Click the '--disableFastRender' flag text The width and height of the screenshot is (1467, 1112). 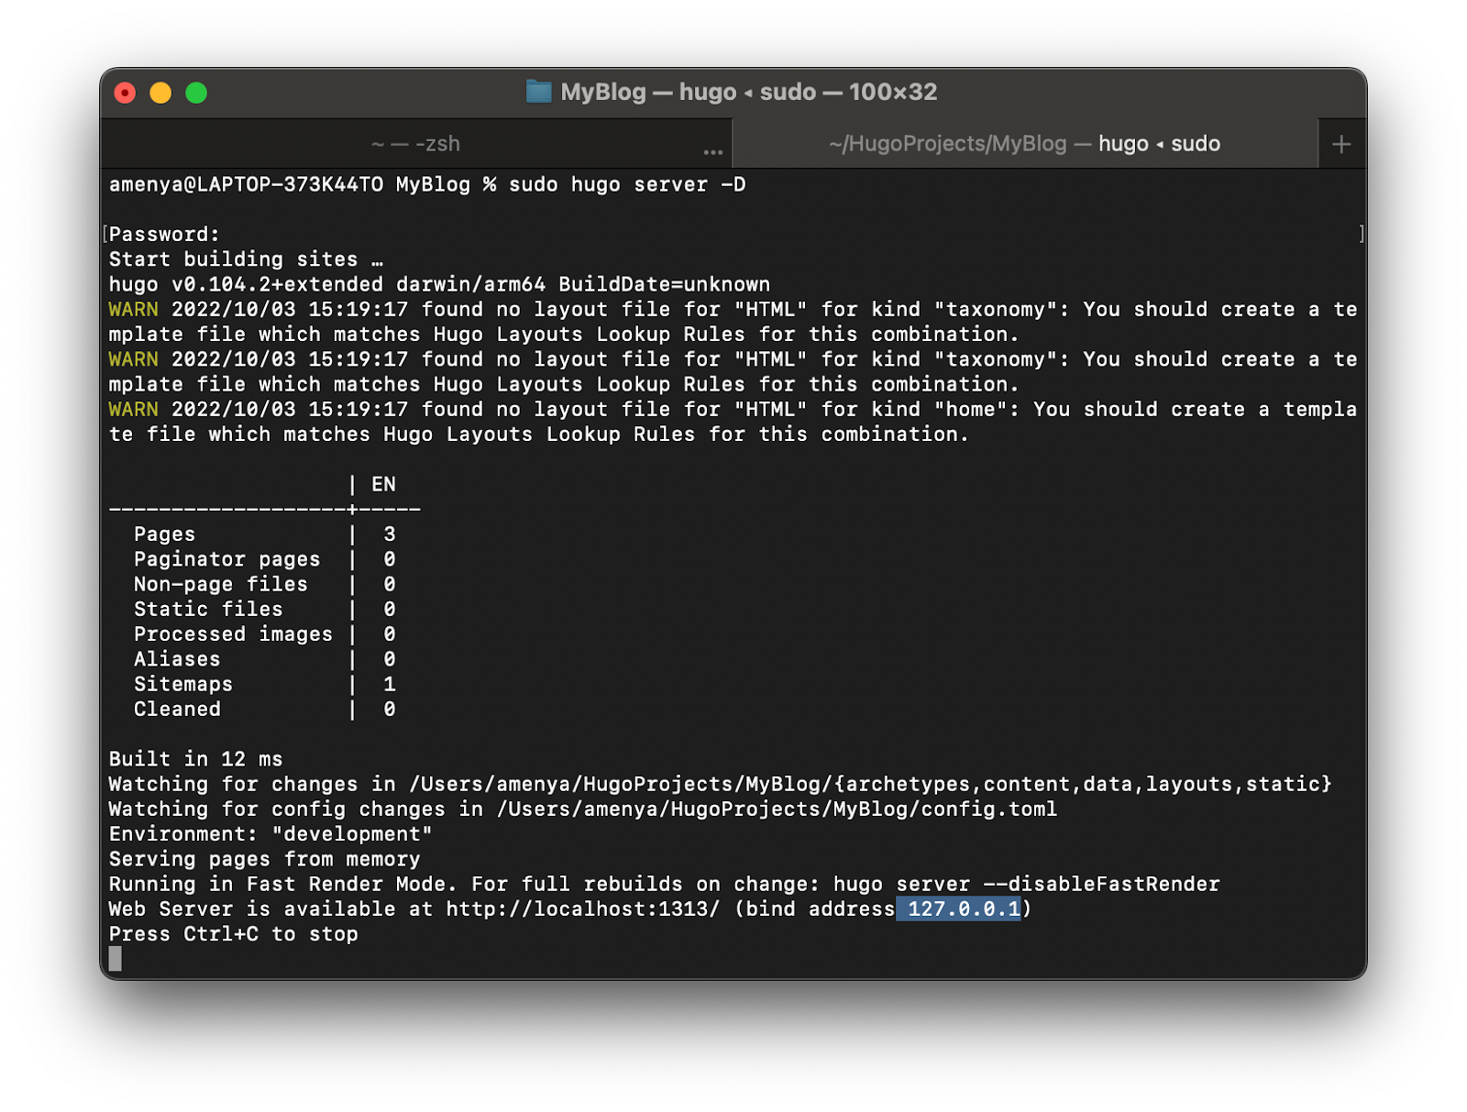[x=1101, y=884]
